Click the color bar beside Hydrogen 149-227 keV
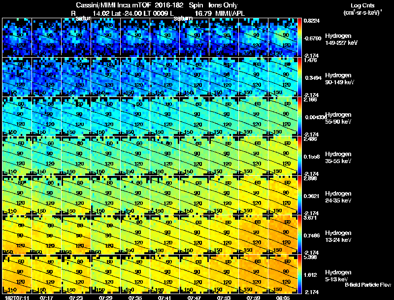This screenshot has height=300, width=394. [299, 37]
